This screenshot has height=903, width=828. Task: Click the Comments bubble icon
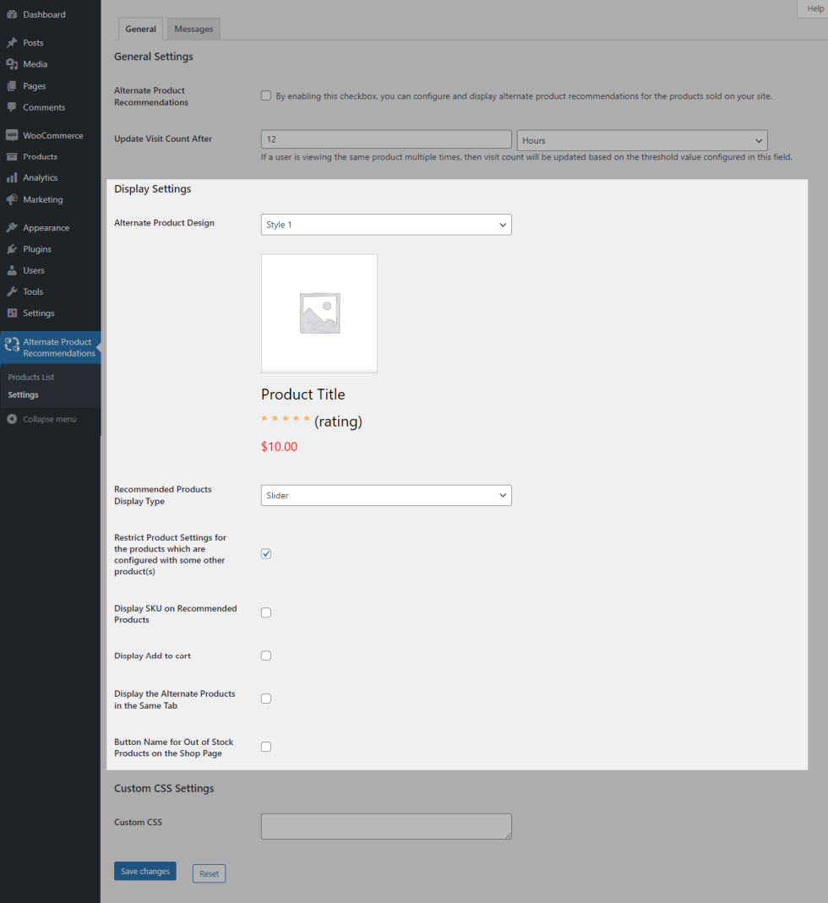12,107
